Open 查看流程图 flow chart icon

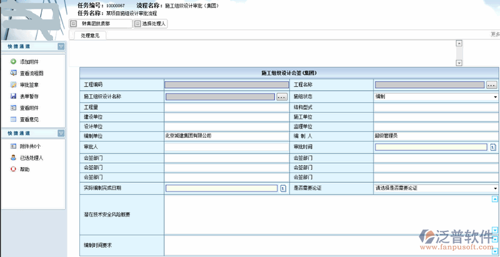coord(13,73)
